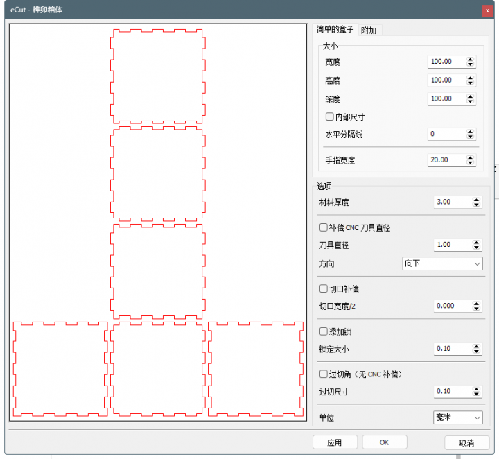Enable the 内部尺寸 checkbox
The width and height of the screenshot is (499, 459).
(330, 116)
